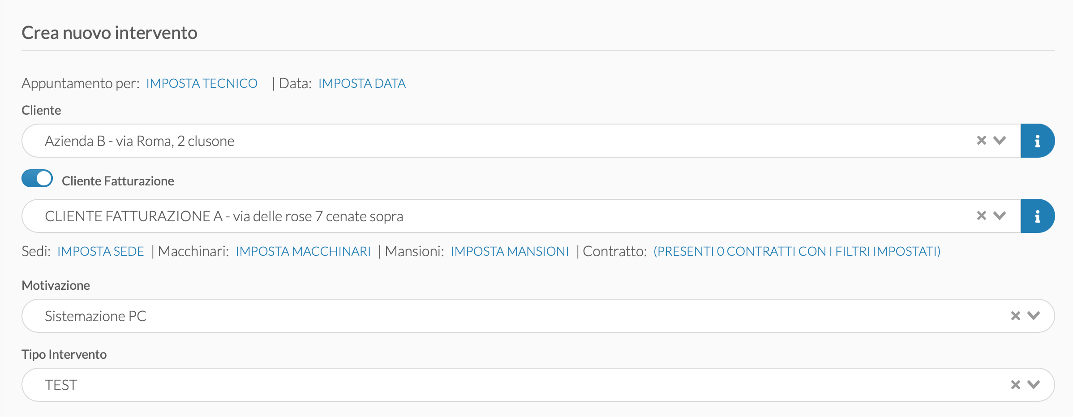Clear the CLIENTE FATTURAZIONE A selection

982,216
